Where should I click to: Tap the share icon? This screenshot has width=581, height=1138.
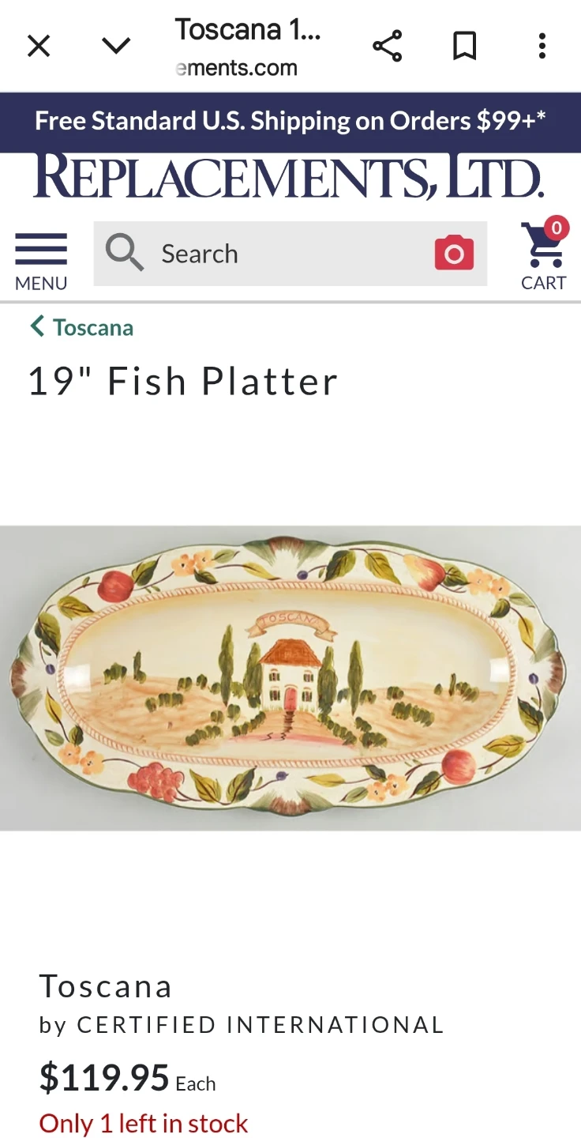coord(387,47)
